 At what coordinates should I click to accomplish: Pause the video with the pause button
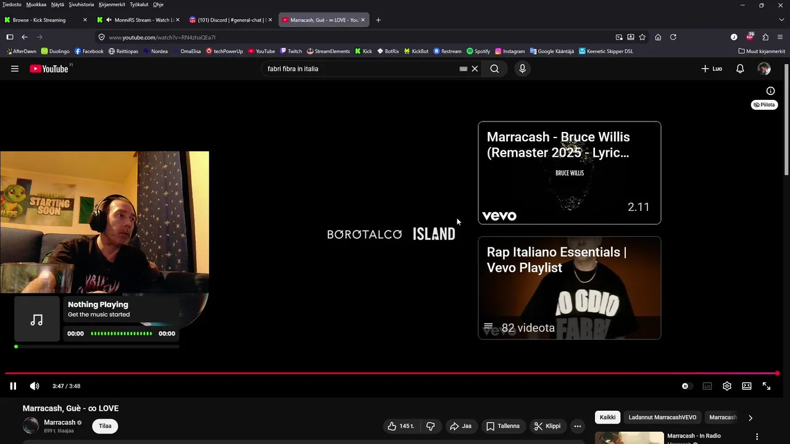13,386
